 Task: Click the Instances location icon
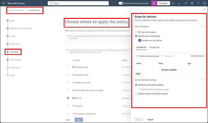click(73, 106)
